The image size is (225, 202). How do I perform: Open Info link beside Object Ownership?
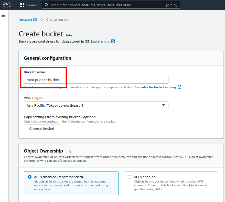click(68, 151)
